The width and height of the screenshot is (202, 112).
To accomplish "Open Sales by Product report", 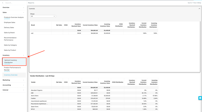I will [x=10, y=50].
